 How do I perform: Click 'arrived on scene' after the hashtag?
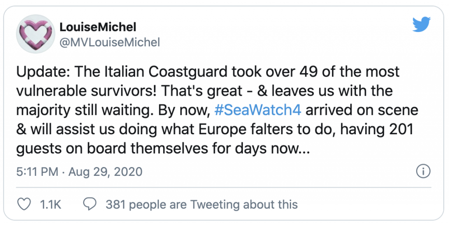362,110
